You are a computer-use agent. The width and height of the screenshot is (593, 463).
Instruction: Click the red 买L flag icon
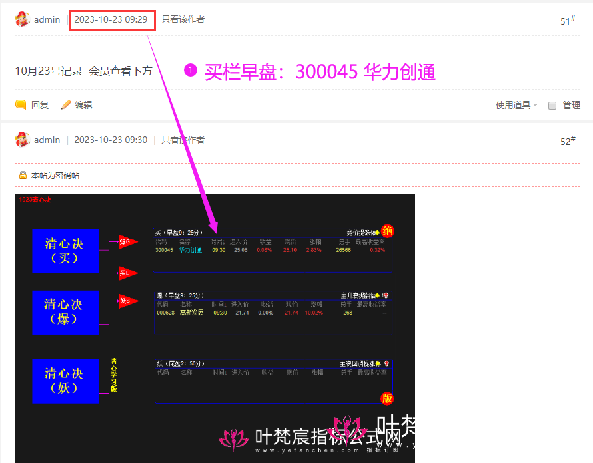click(128, 273)
